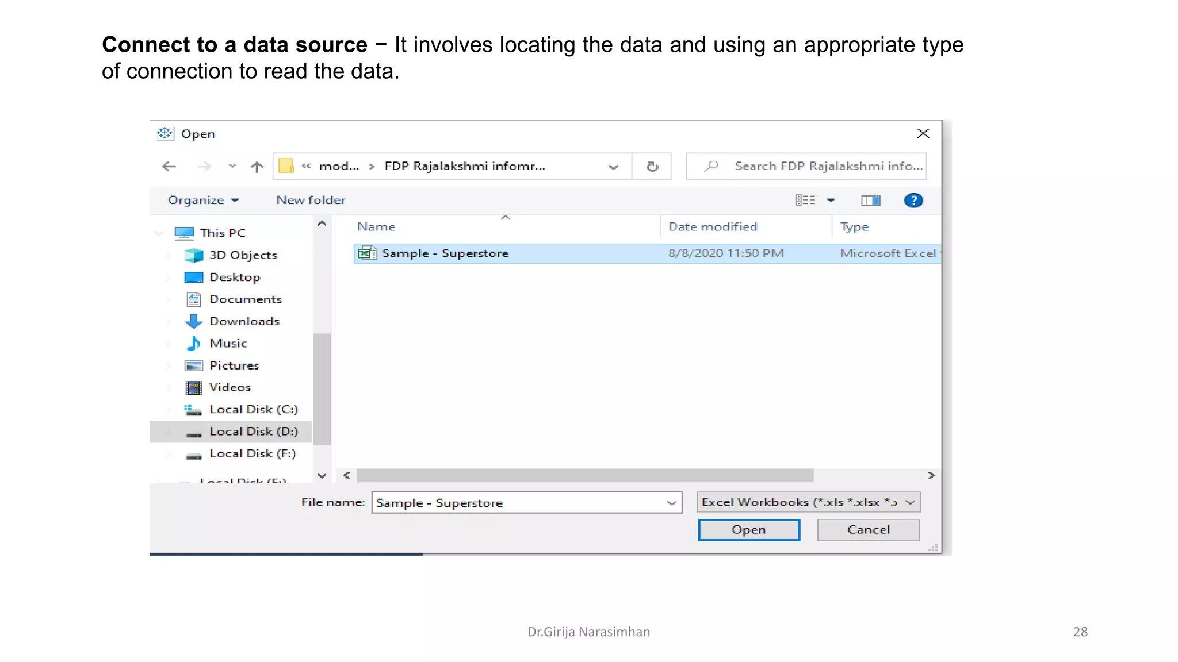Open Downloads in navigation pane
This screenshot has height=662, width=1178.
(244, 321)
